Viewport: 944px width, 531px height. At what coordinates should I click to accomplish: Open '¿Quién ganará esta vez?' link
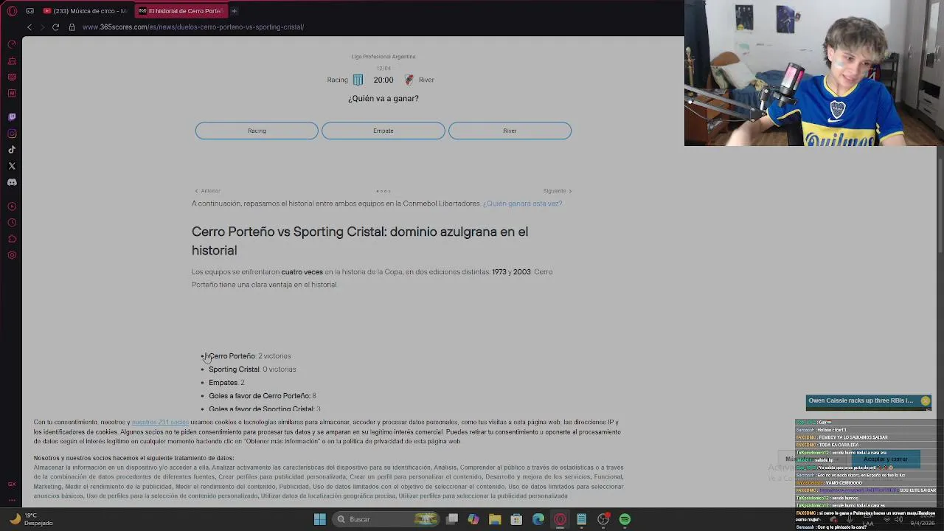pyautogui.click(x=522, y=204)
